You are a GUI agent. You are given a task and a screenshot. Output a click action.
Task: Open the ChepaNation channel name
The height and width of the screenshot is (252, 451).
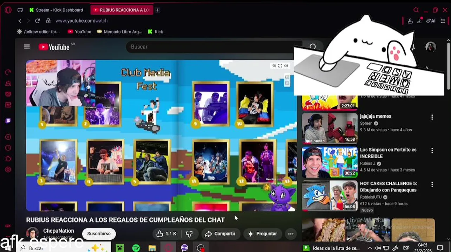pyautogui.click(x=59, y=231)
